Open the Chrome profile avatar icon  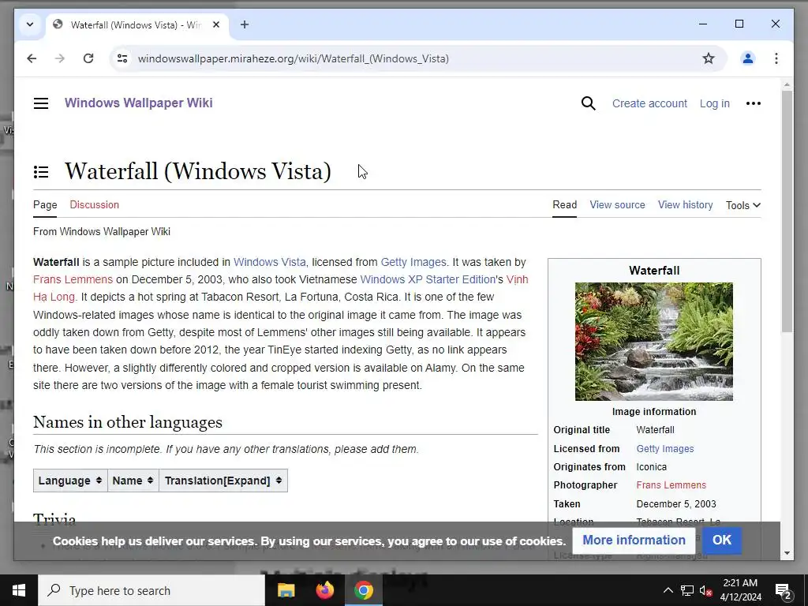[x=748, y=58]
